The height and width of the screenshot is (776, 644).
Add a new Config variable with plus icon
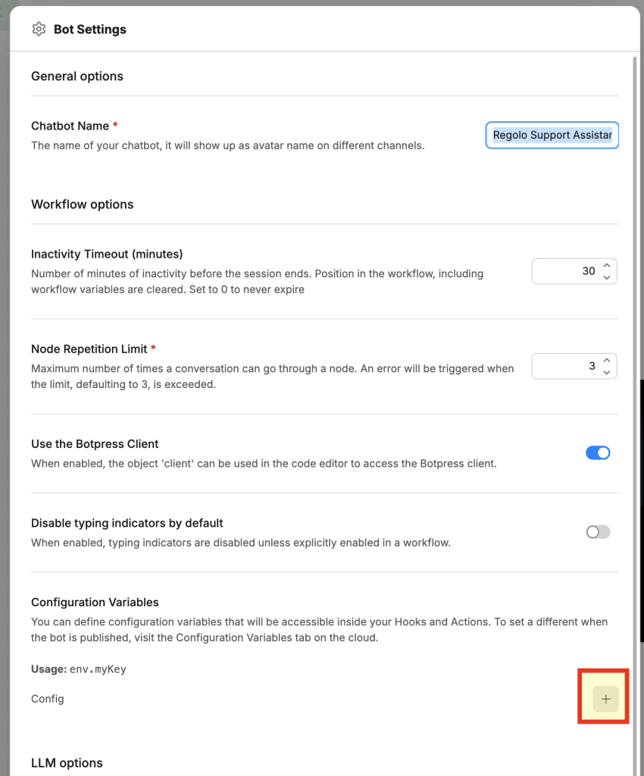coord(605,699)
